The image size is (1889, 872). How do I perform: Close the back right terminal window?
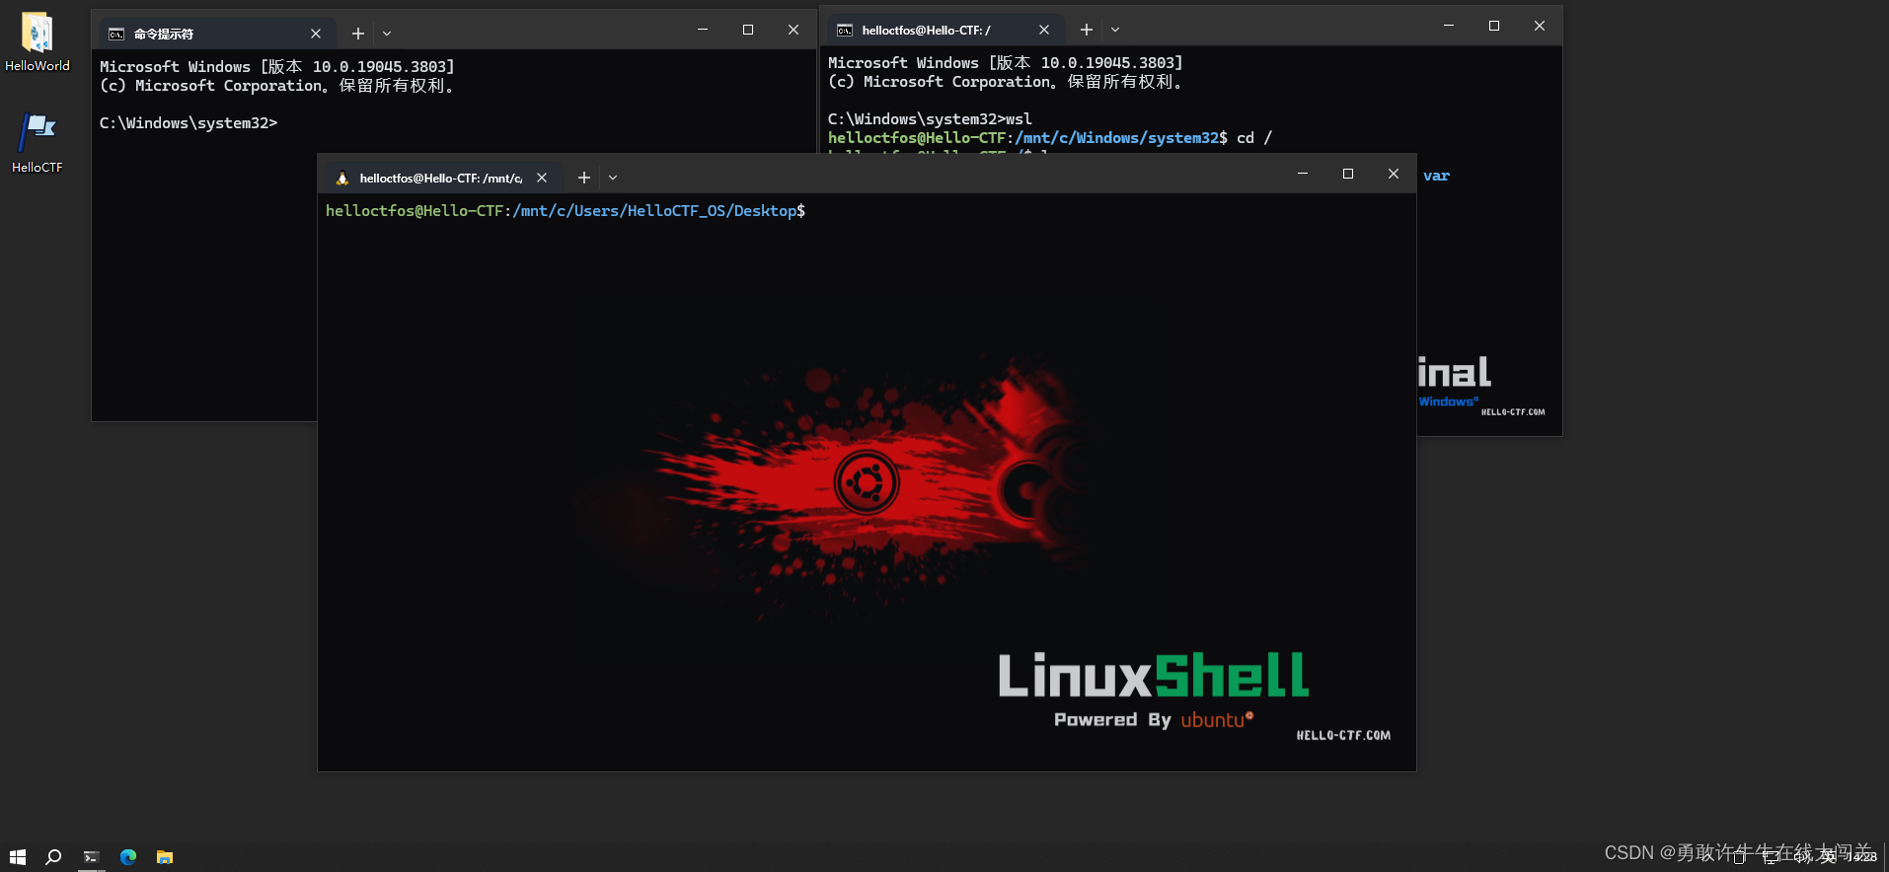1540,26
